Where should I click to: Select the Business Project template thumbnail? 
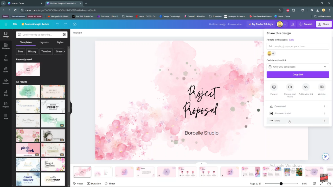coord(53,106)
